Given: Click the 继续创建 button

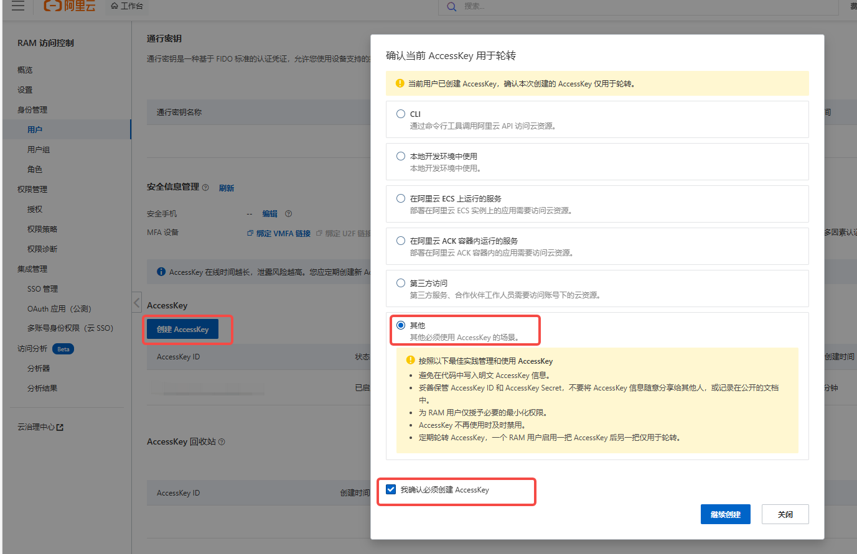Looking at the screenshot, I should pyautogui.click(x=725, y=514).
